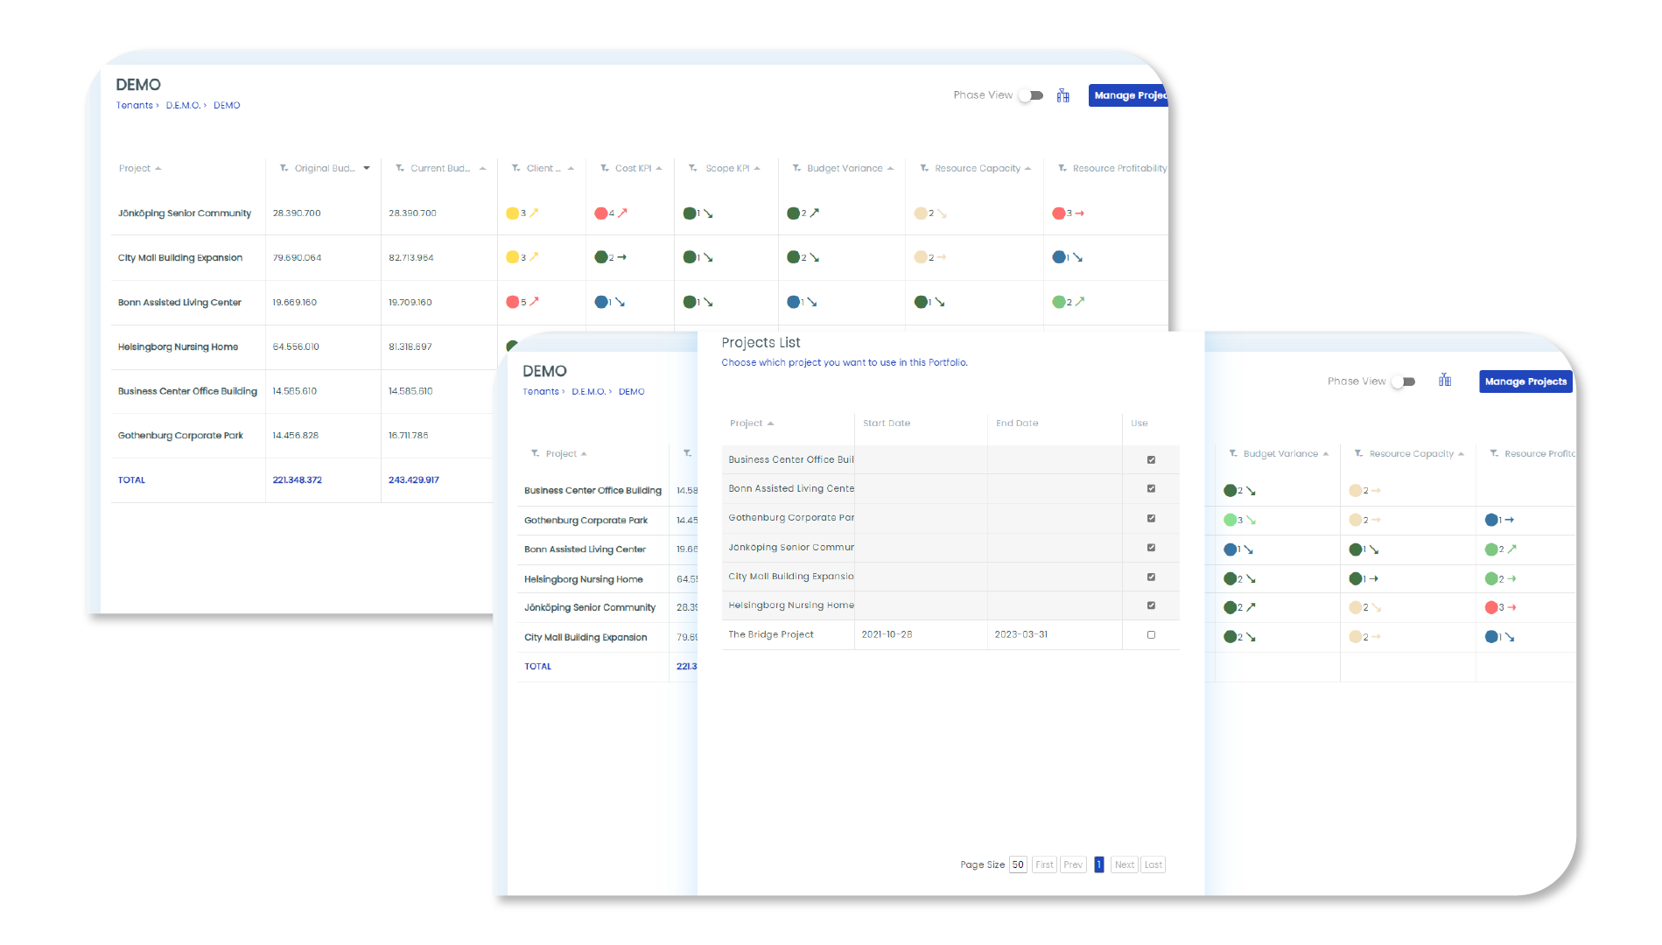Viewport: 1662px width, 945px height.
Task: Go to page 1 in the pagination
Action: [1098, 864]
